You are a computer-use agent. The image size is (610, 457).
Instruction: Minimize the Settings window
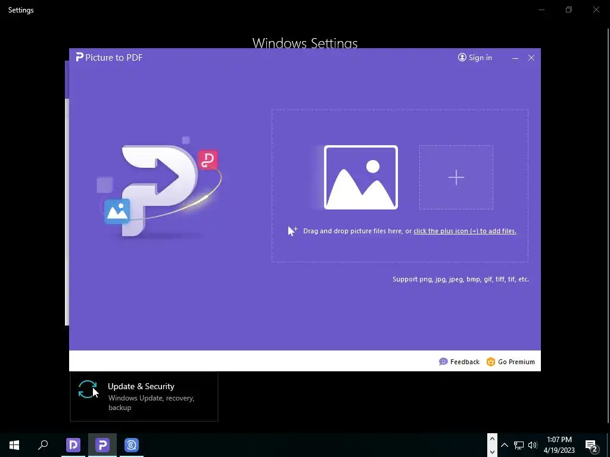point(541,10)
